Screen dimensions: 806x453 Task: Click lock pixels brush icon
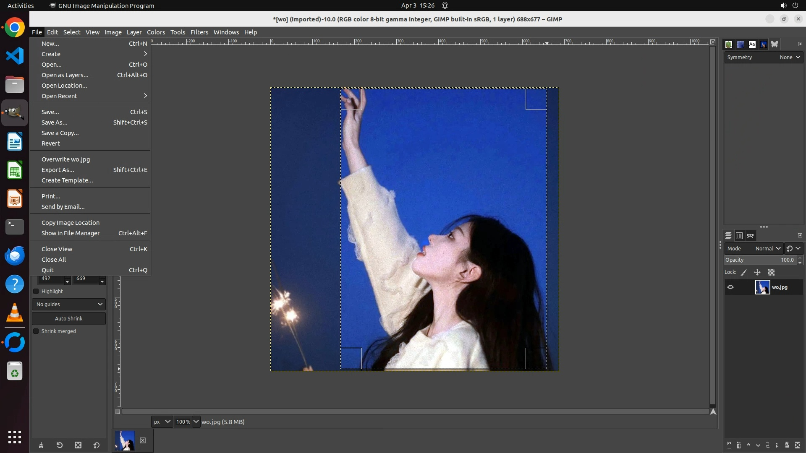pos(744,272)
